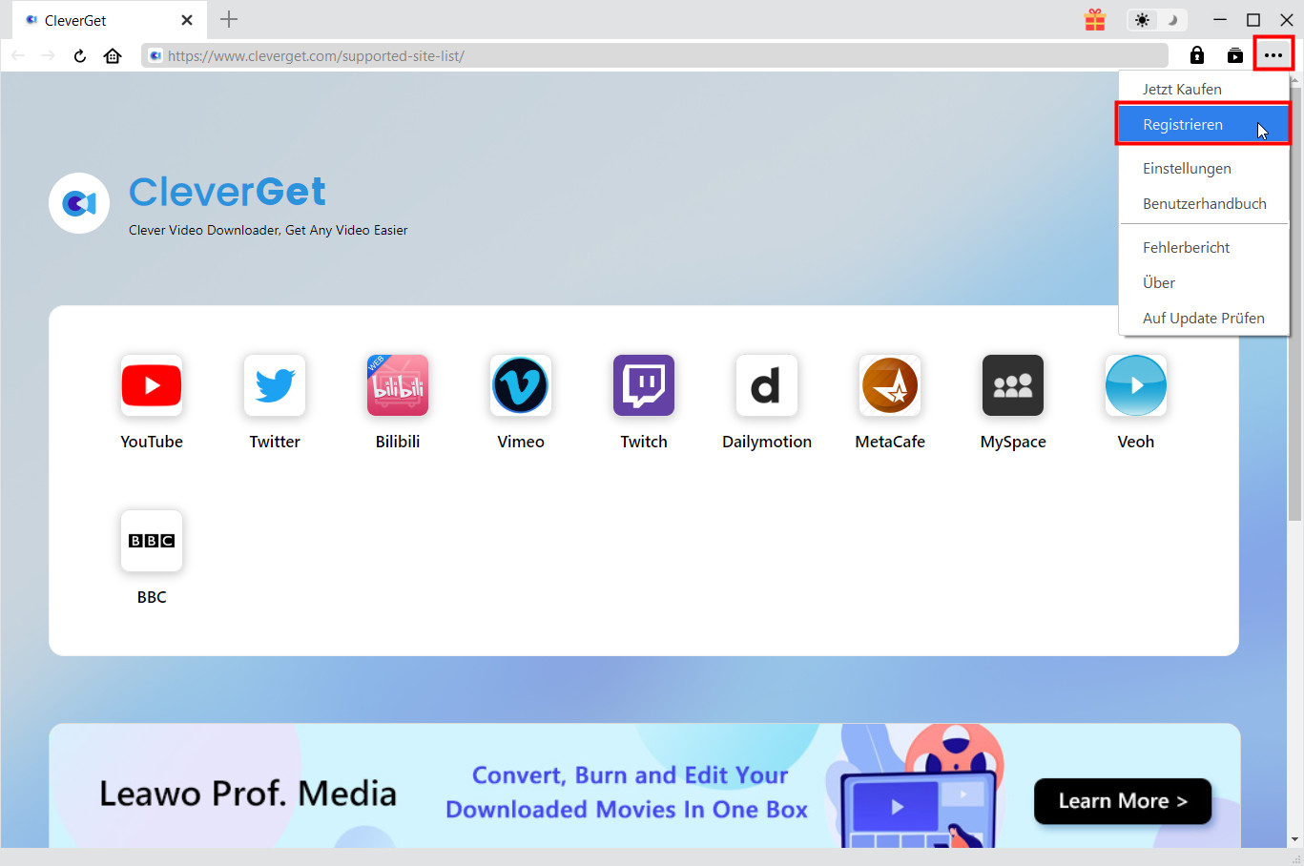Image resolution: width=1304 pixels, height=866 pixels.
Task: Click the padlock icon in toolbar
Action: click(x=1197, y=55)
